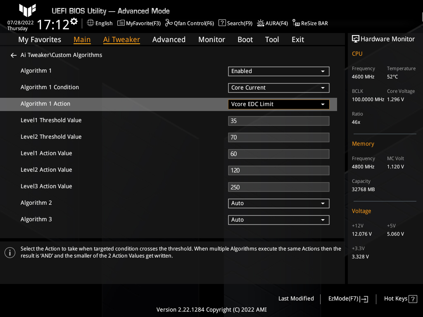The width and height of the screenshot is (423, 317).
Task: Go to the Boot tab
Action: [x=245, y=40]
